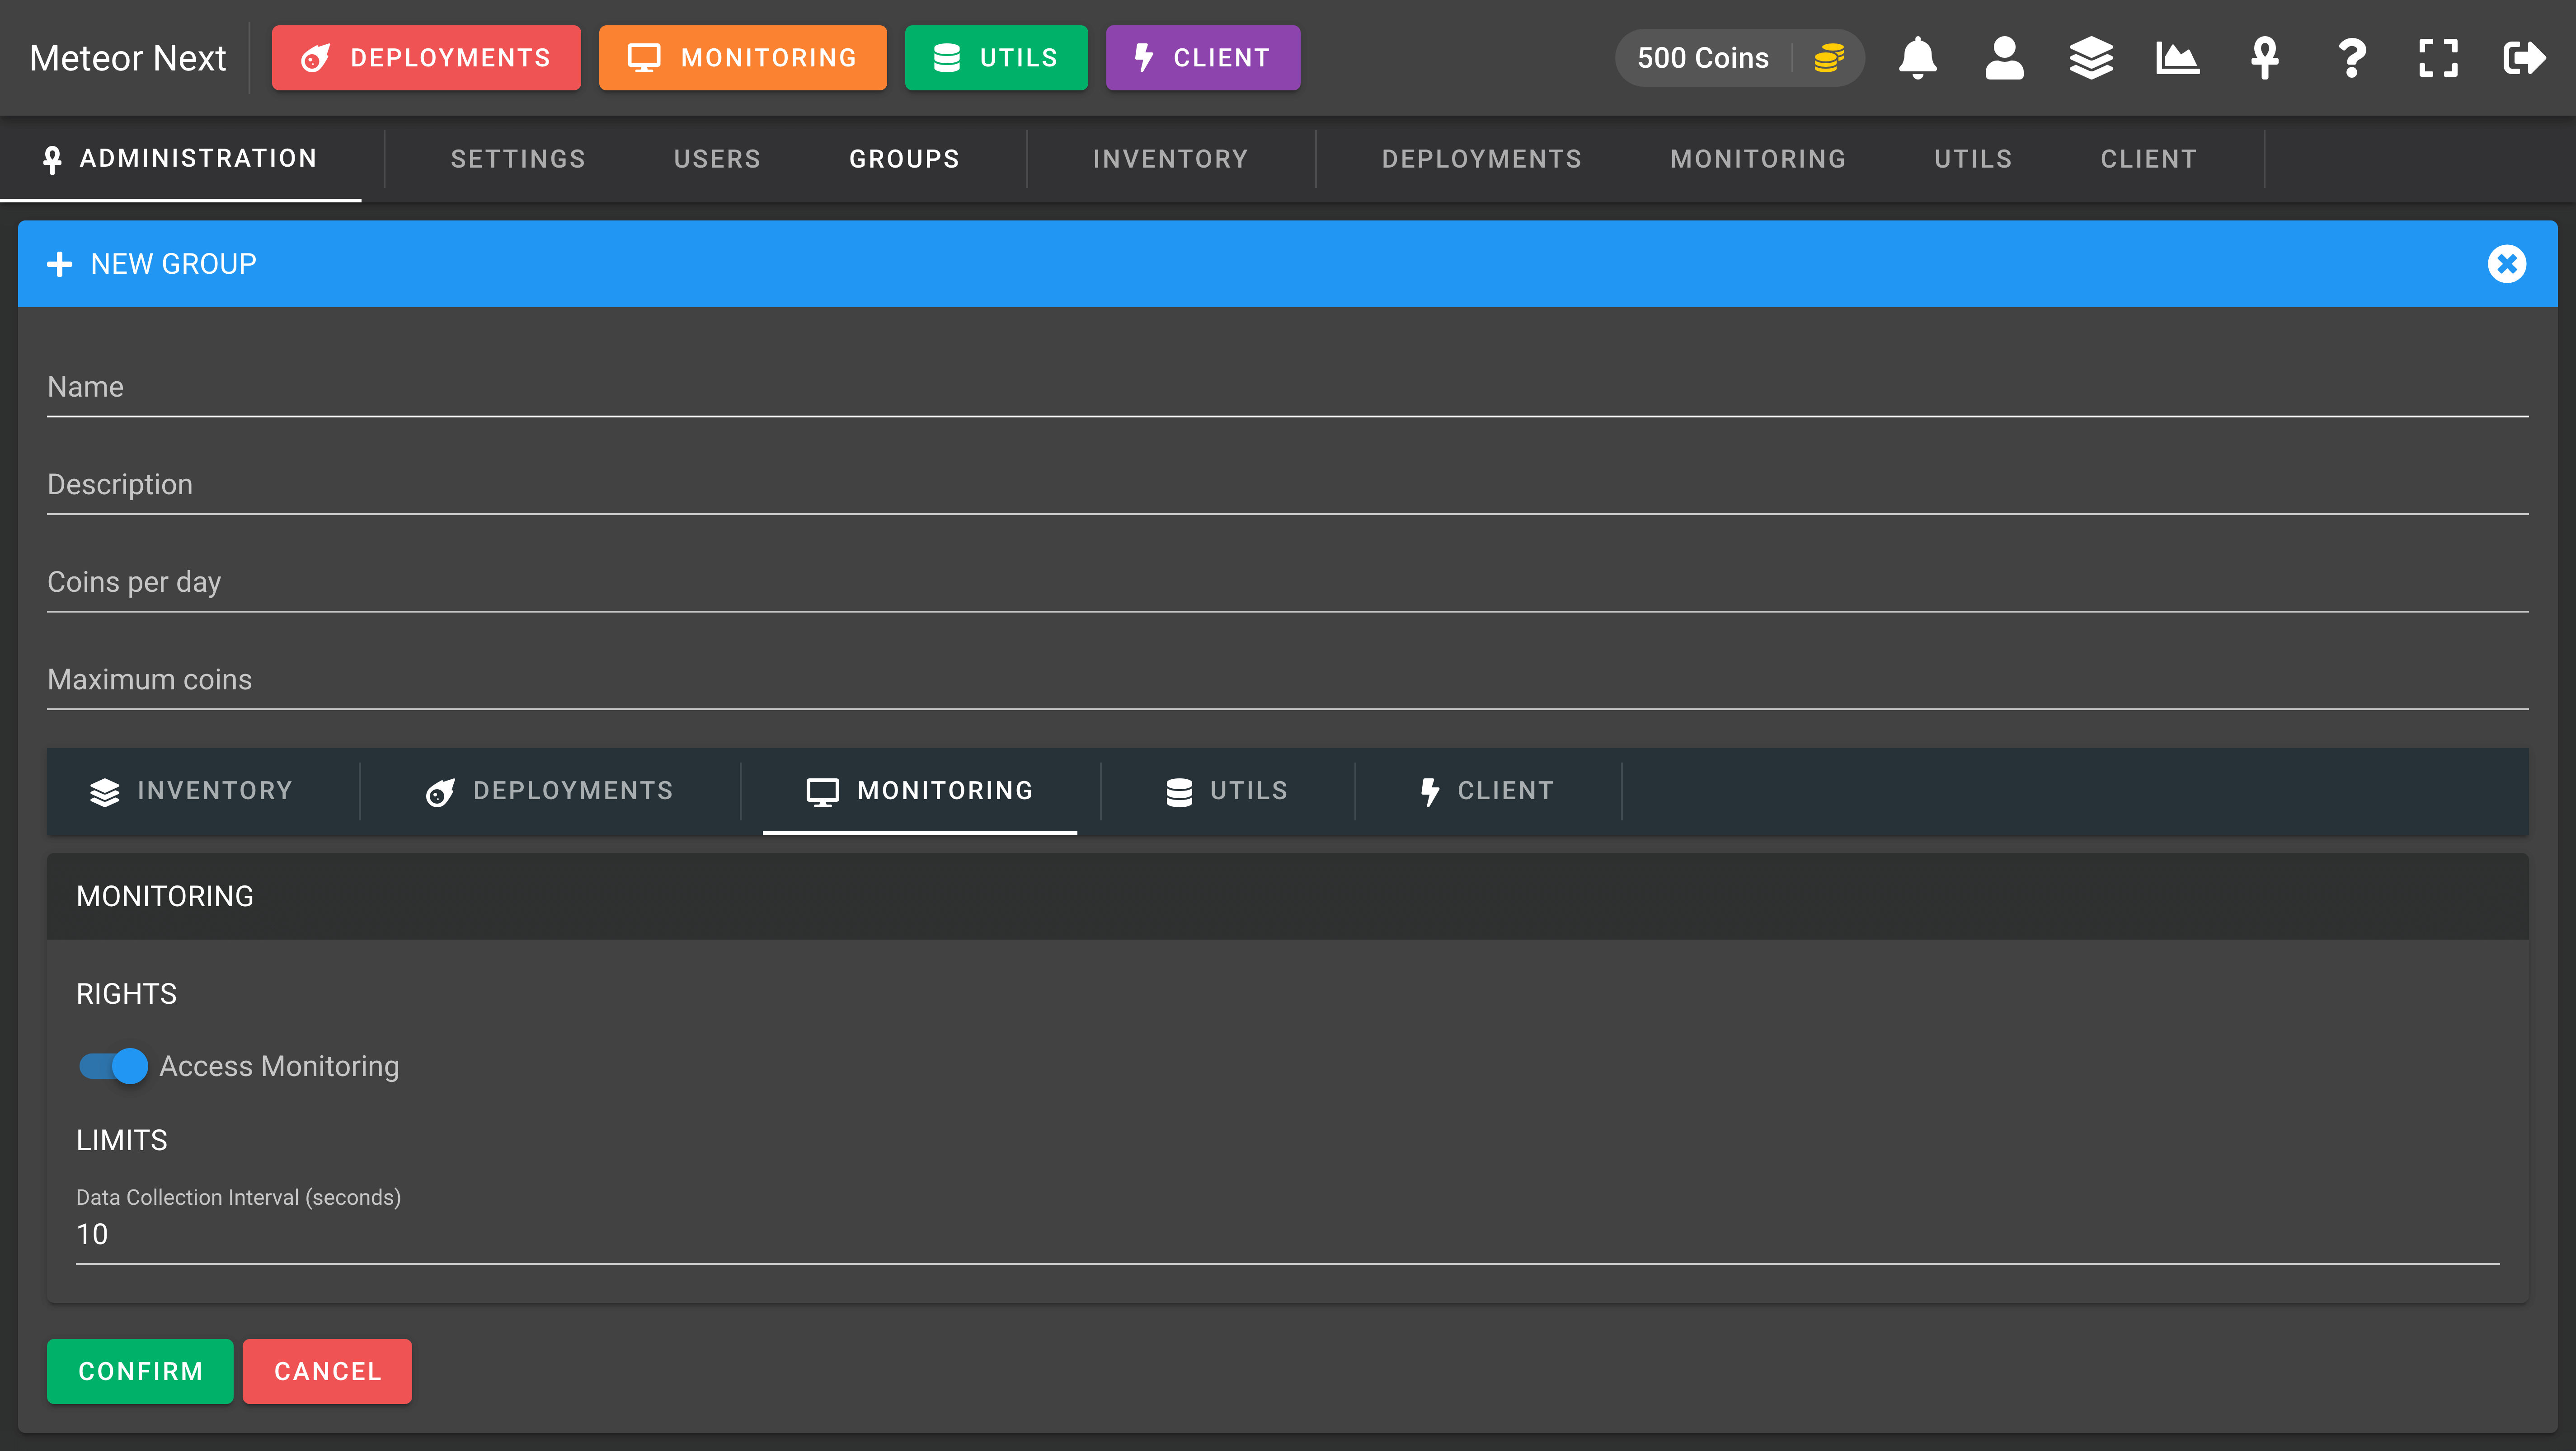Toggle fullscreen mode icon
The height and width of the screenshot is (1451, 2576).
(2438, 58)
